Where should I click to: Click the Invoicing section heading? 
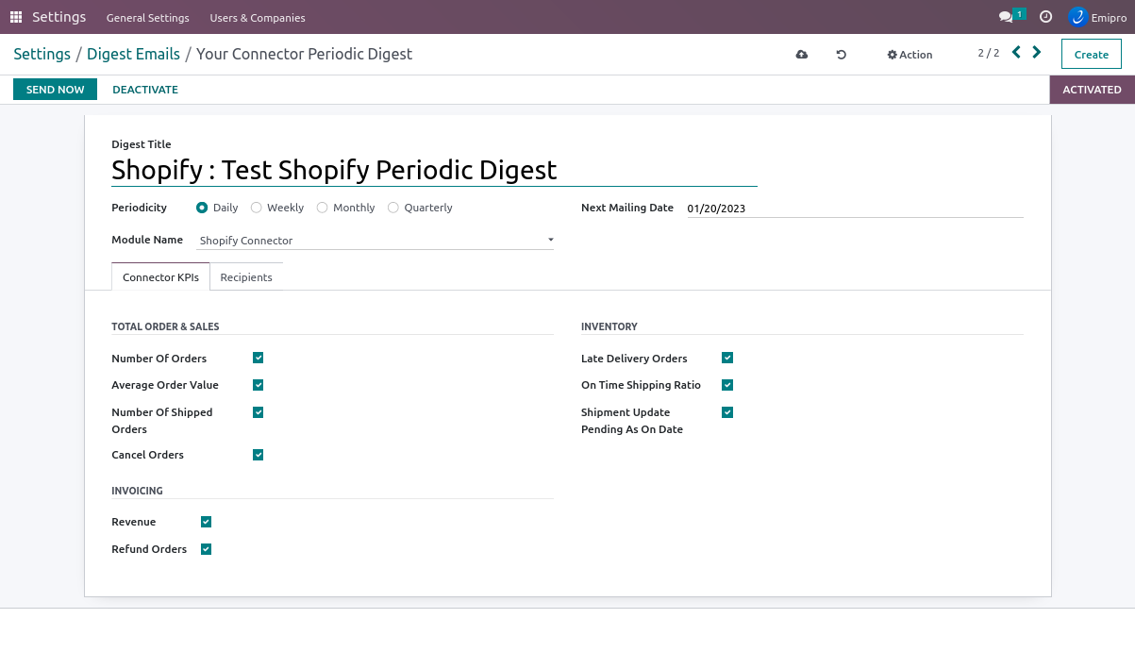click(x=137, y=491)
